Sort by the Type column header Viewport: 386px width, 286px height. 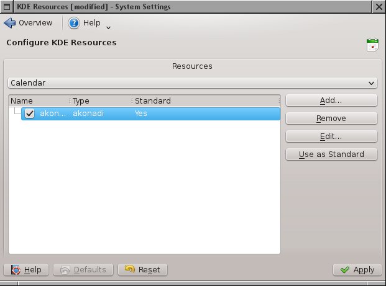[101, 101]
